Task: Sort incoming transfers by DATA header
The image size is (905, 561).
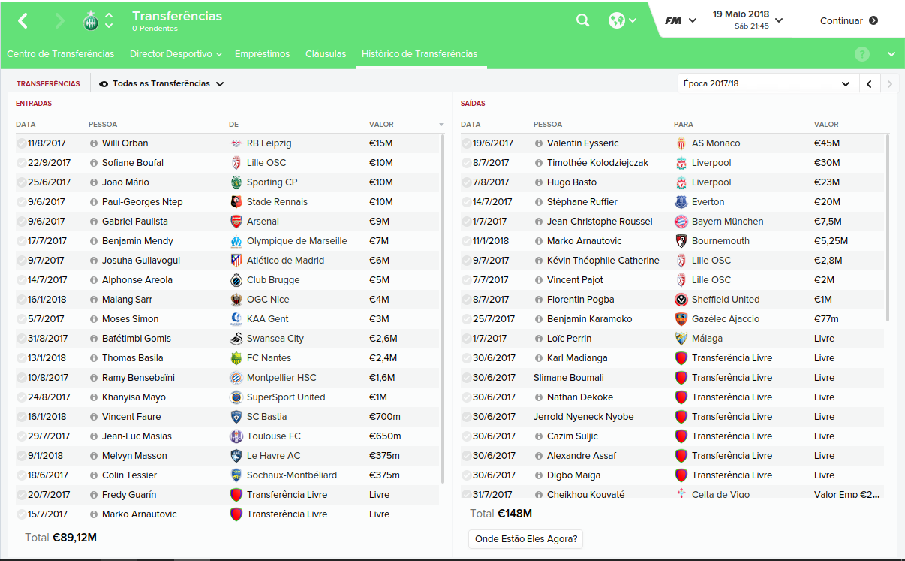Action: coord(26,124)
